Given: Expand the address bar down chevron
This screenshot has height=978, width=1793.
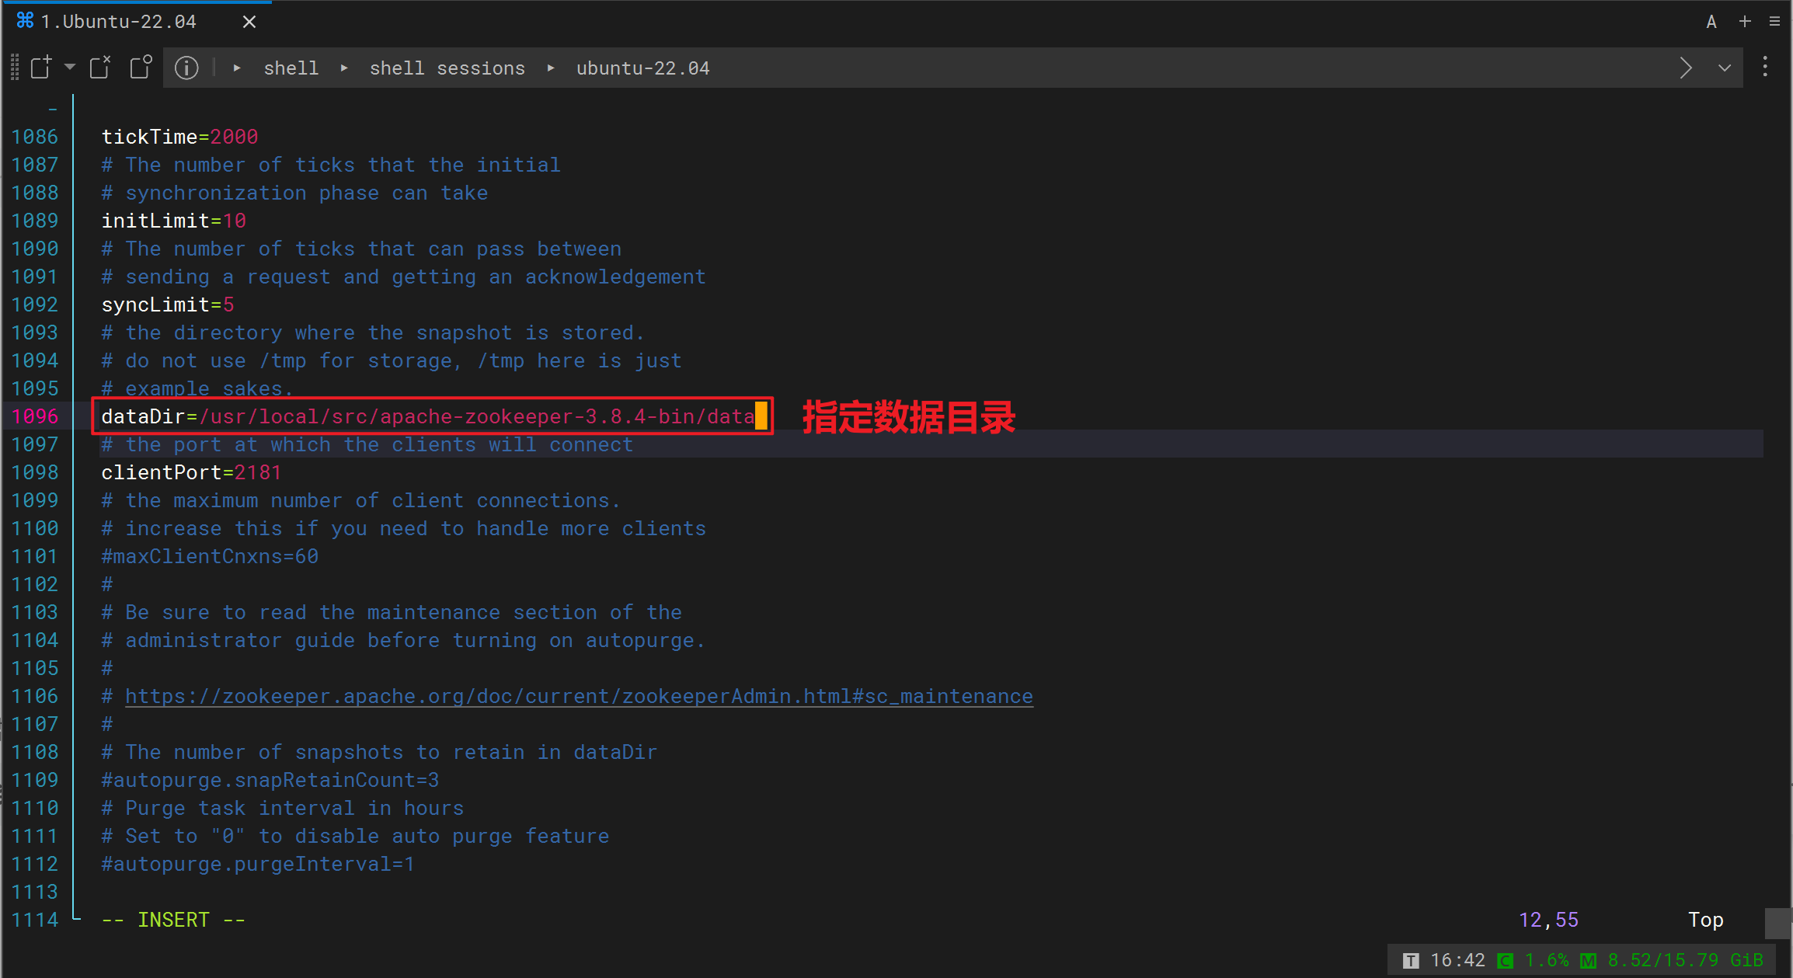Looking at the screenshot, I should (1725, 68).
